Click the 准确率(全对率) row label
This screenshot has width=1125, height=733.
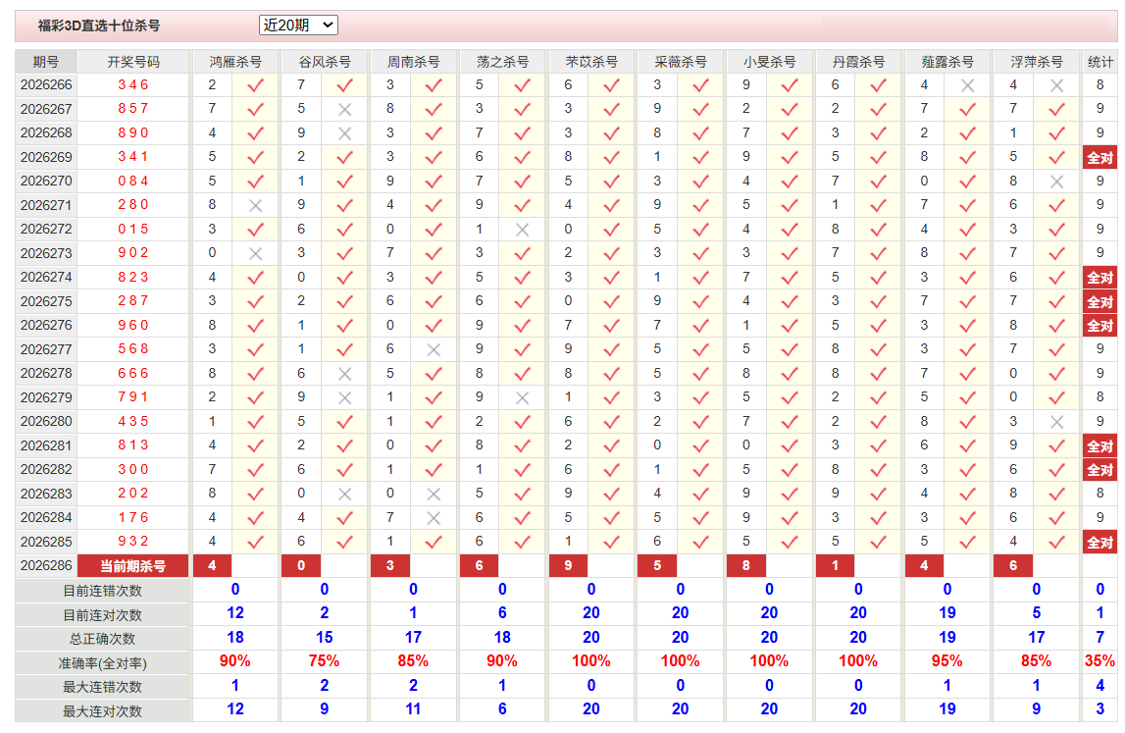(x=103, y=662)
